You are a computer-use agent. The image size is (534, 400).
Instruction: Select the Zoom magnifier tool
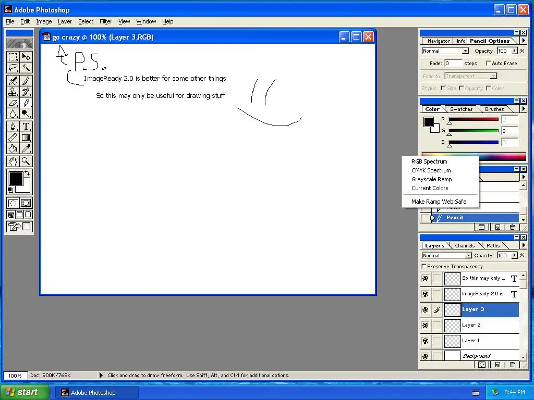pos(26,161)
